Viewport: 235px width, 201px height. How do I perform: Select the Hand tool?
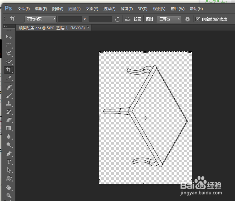coord(9,187)
